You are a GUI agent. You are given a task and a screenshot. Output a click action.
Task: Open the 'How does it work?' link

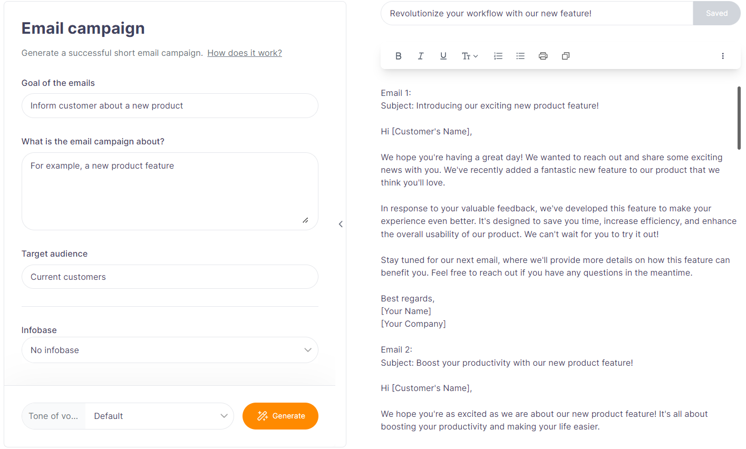(x=244, y=53)
